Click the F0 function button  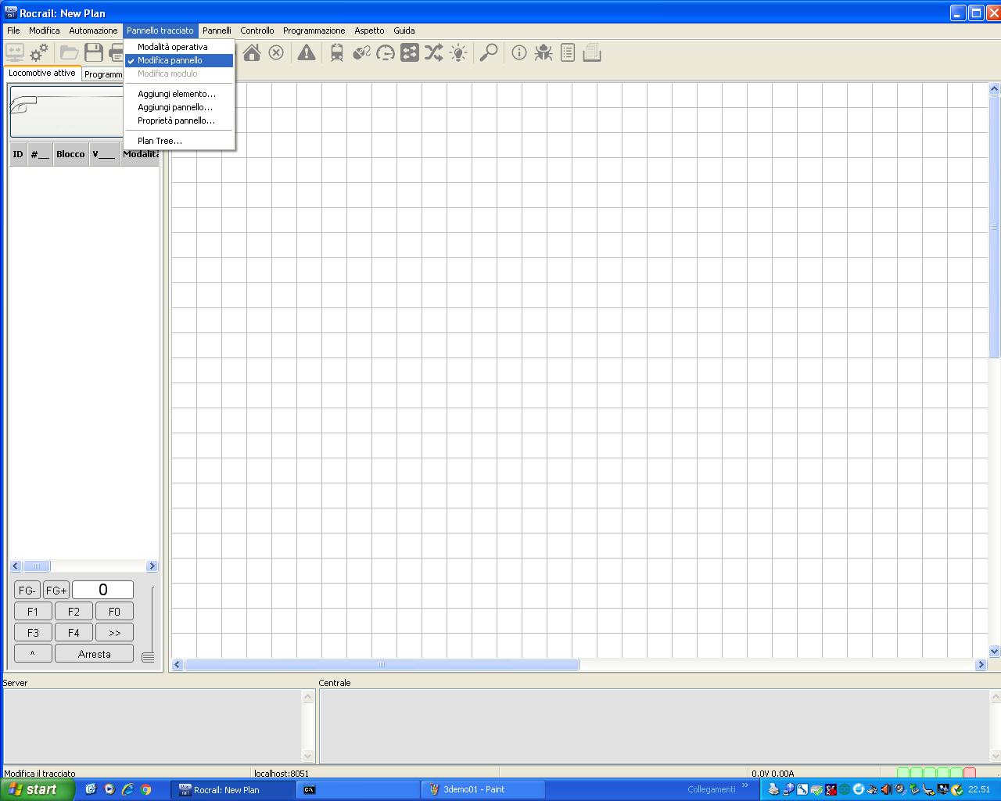point(114,612)
